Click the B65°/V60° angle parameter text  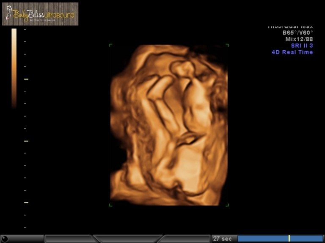click(x=297, y=33)
